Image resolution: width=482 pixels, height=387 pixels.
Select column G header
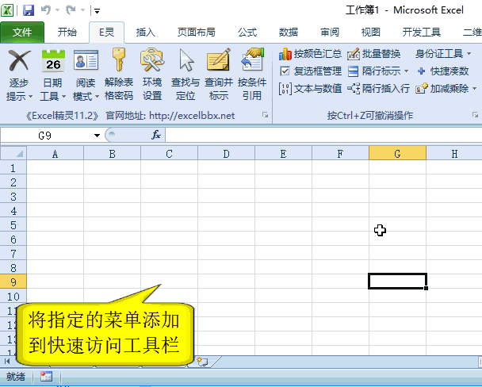(x=397, y=153)
